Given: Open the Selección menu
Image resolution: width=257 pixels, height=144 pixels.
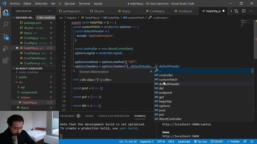Looking at the screenshot, I should [41, 4].
